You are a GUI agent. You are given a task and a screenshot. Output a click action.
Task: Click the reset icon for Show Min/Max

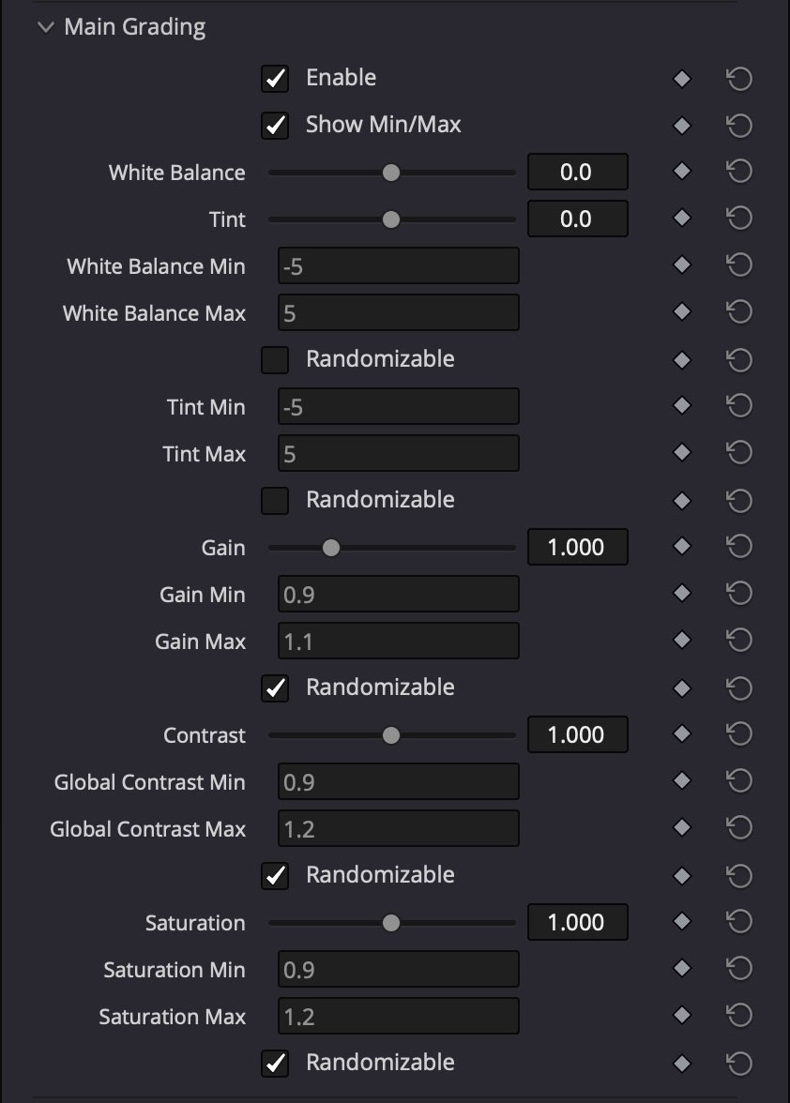pyautogui.click(x=740, y=125)
